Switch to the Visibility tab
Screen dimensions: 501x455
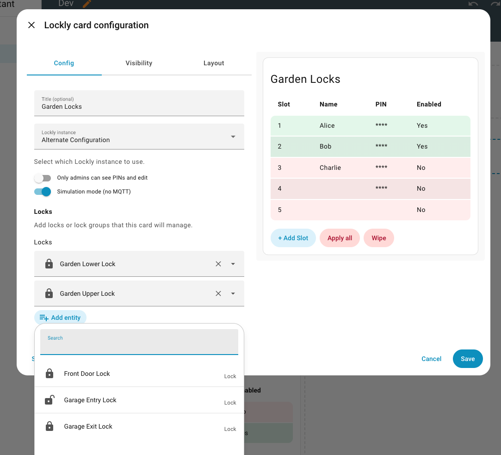click(139, 63)
